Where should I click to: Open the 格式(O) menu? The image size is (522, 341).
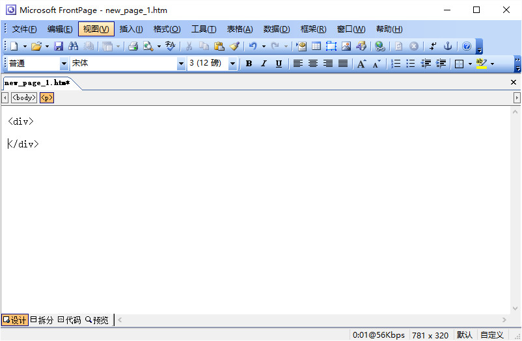167,29
